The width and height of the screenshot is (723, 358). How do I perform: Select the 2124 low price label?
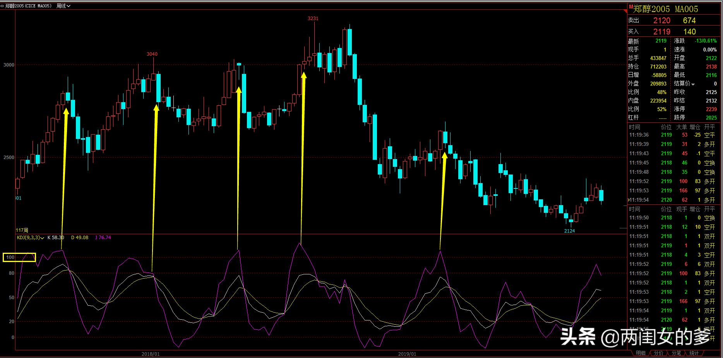pos(569,231)
